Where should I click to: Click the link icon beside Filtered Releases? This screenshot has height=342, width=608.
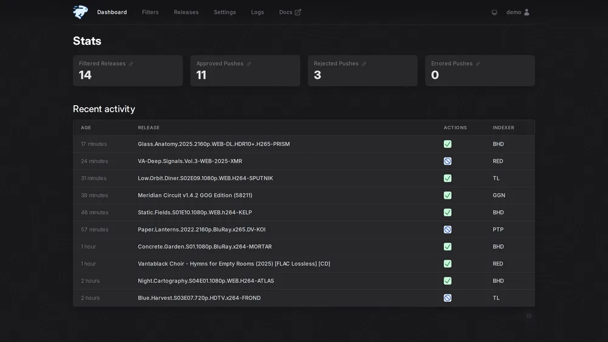coord(131,64)
